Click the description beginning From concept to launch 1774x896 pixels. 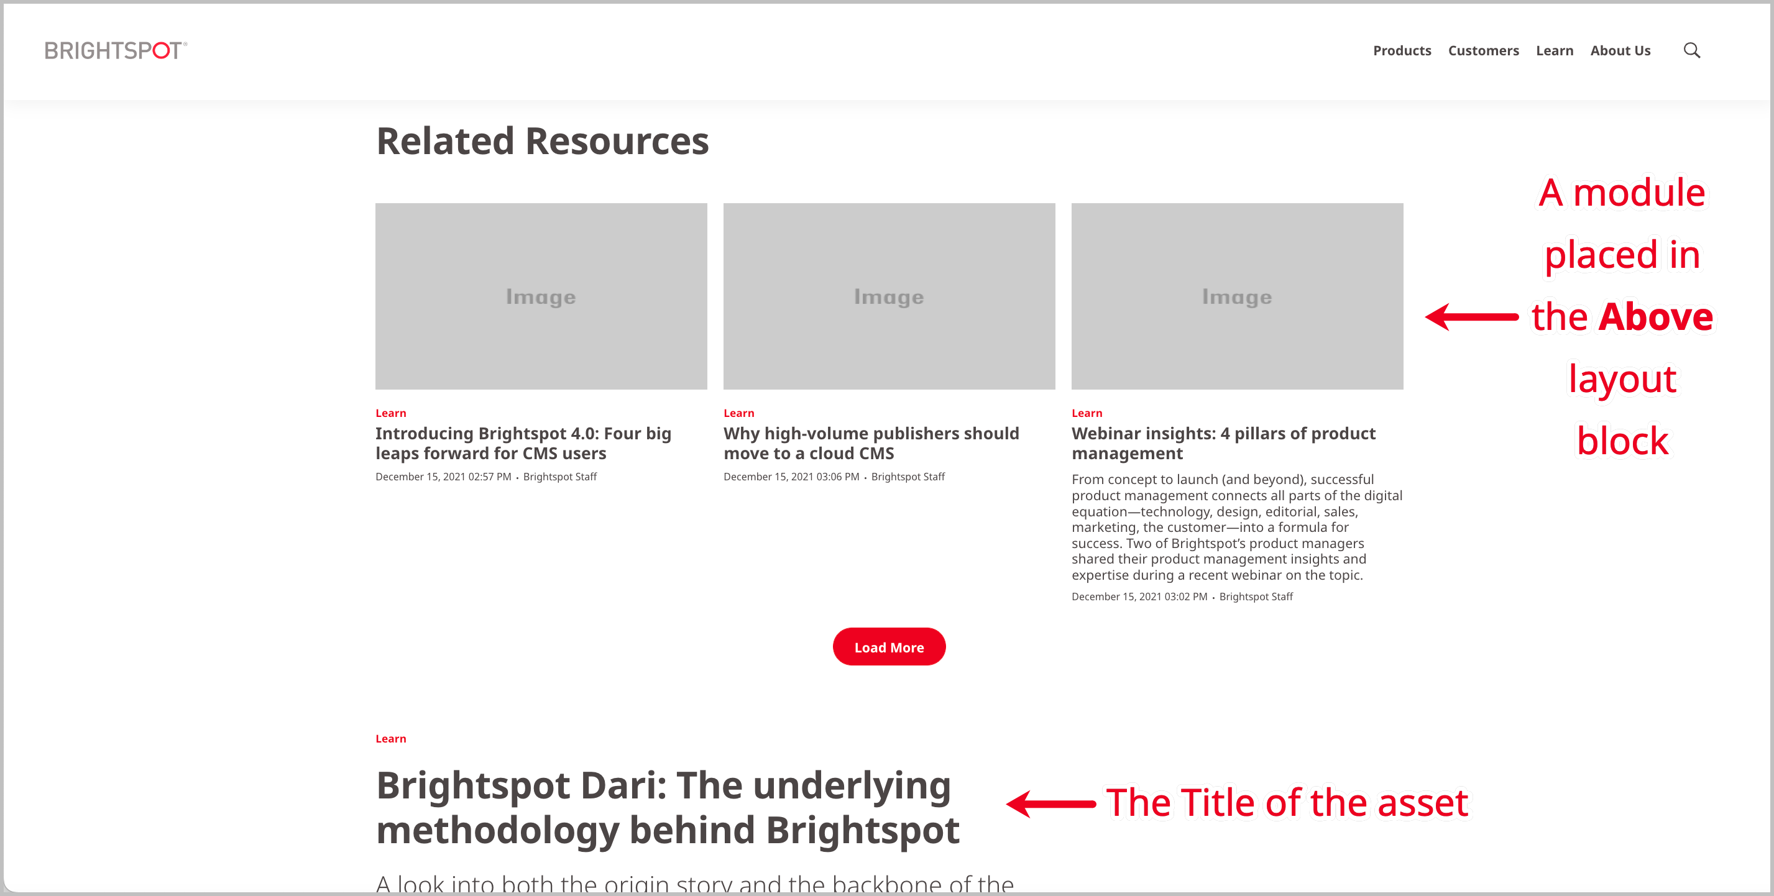coord(1237,527)
